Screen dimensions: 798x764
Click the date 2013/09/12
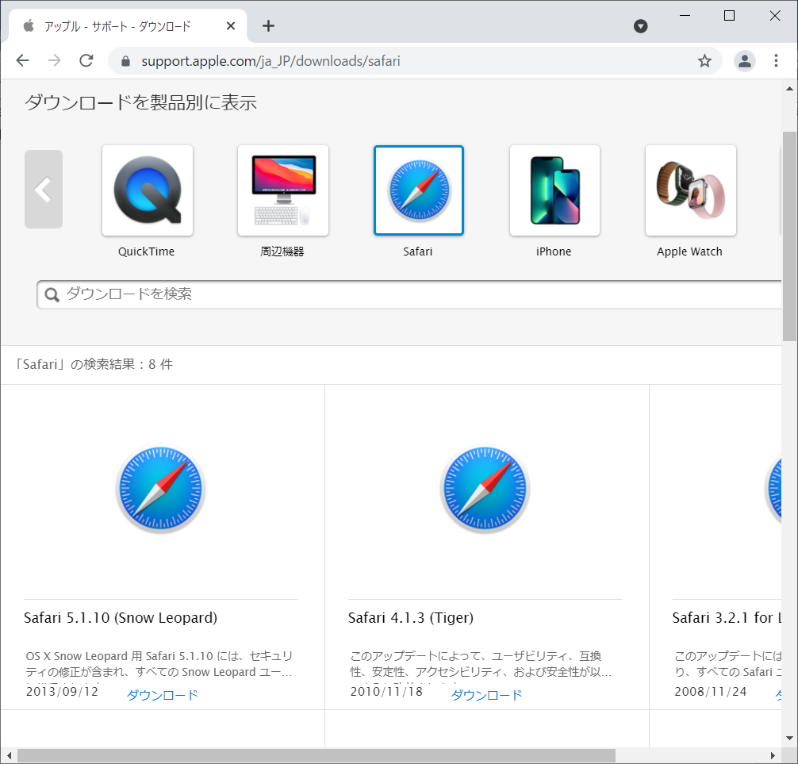tap(62, 691)
